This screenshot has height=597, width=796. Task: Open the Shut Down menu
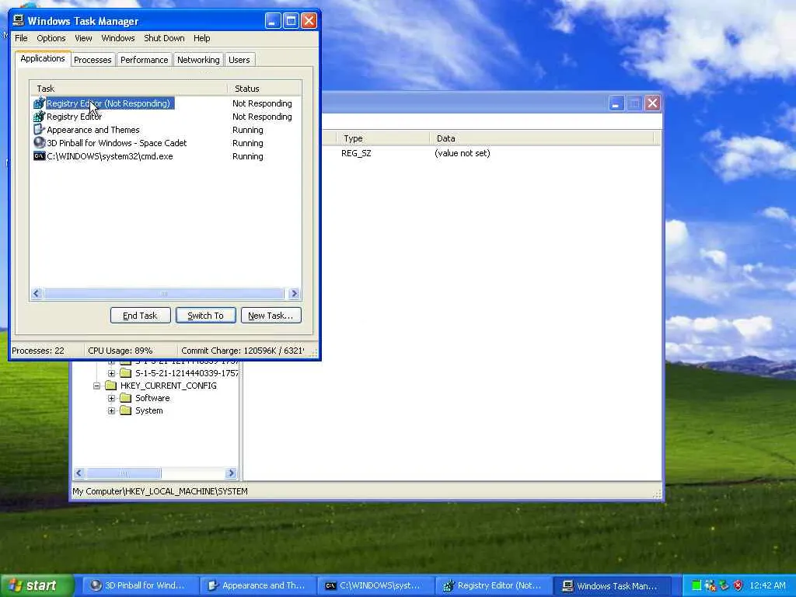point(164,38)
